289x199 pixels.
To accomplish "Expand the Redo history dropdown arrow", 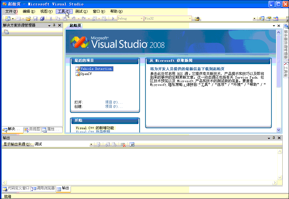I will [x=89, y=19].
